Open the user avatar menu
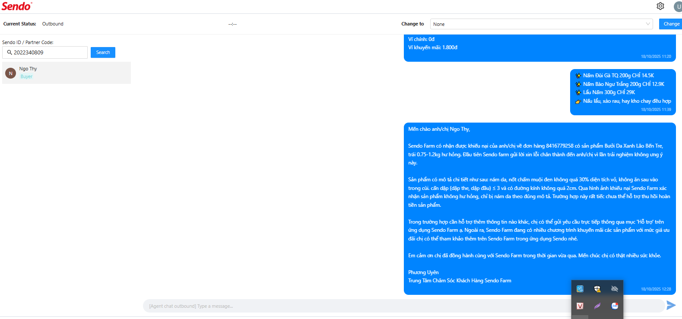682x319 pixels. (678, 6)
